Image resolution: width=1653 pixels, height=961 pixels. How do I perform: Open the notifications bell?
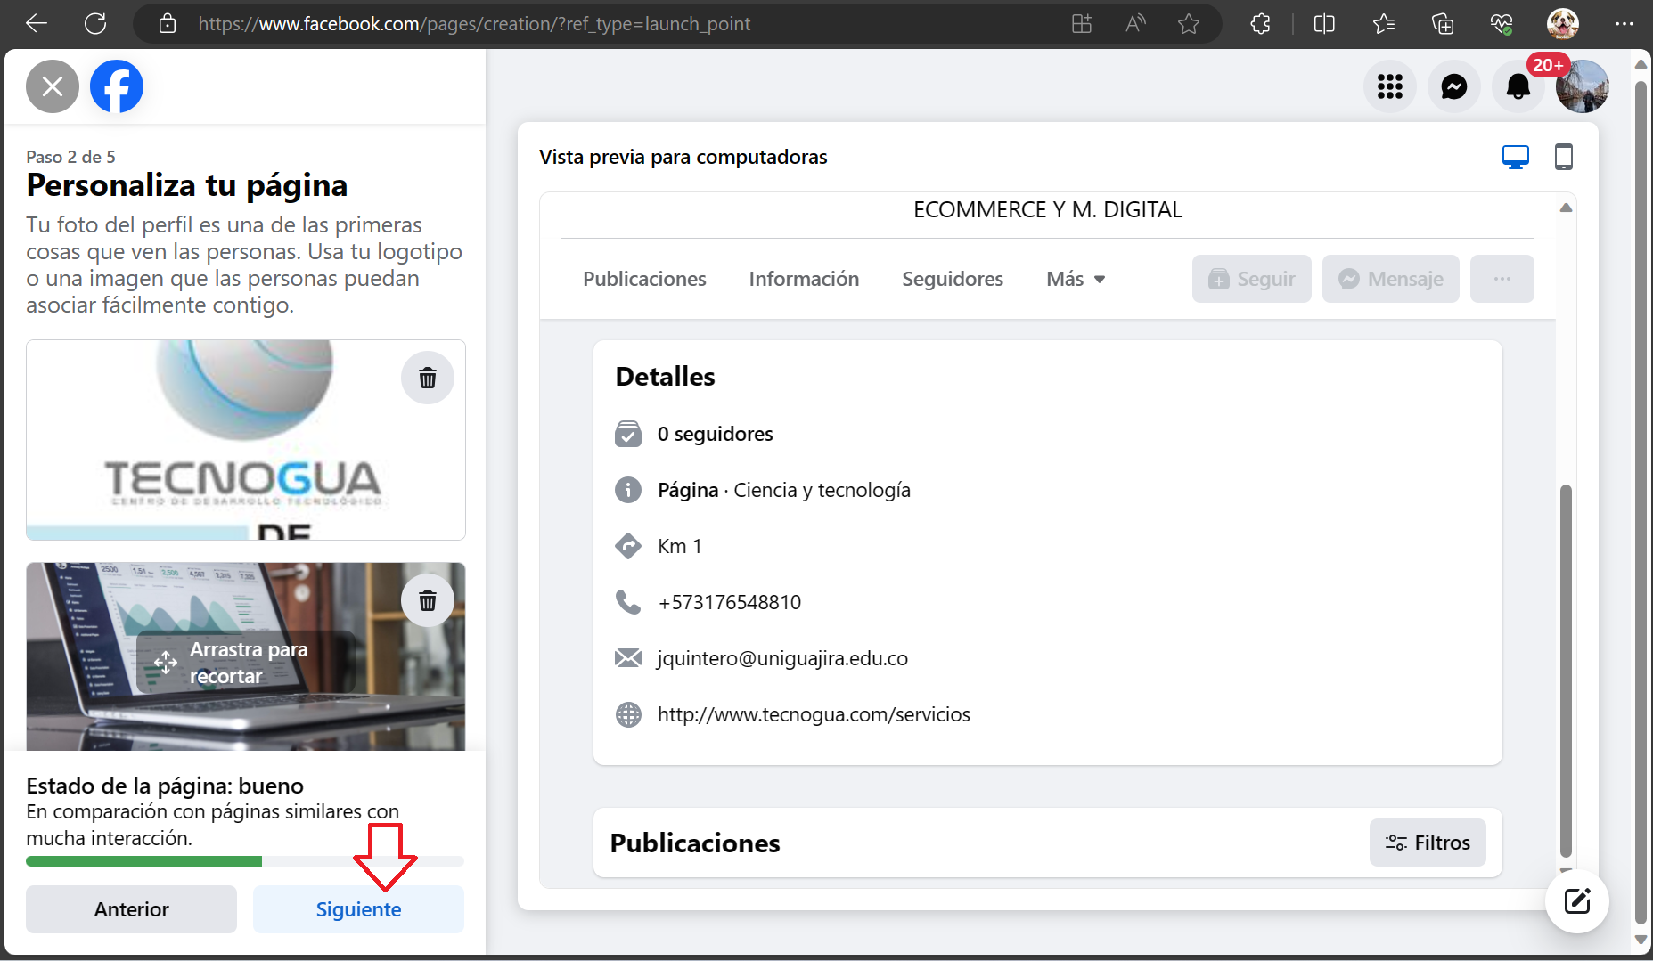tap(1518, 86)
